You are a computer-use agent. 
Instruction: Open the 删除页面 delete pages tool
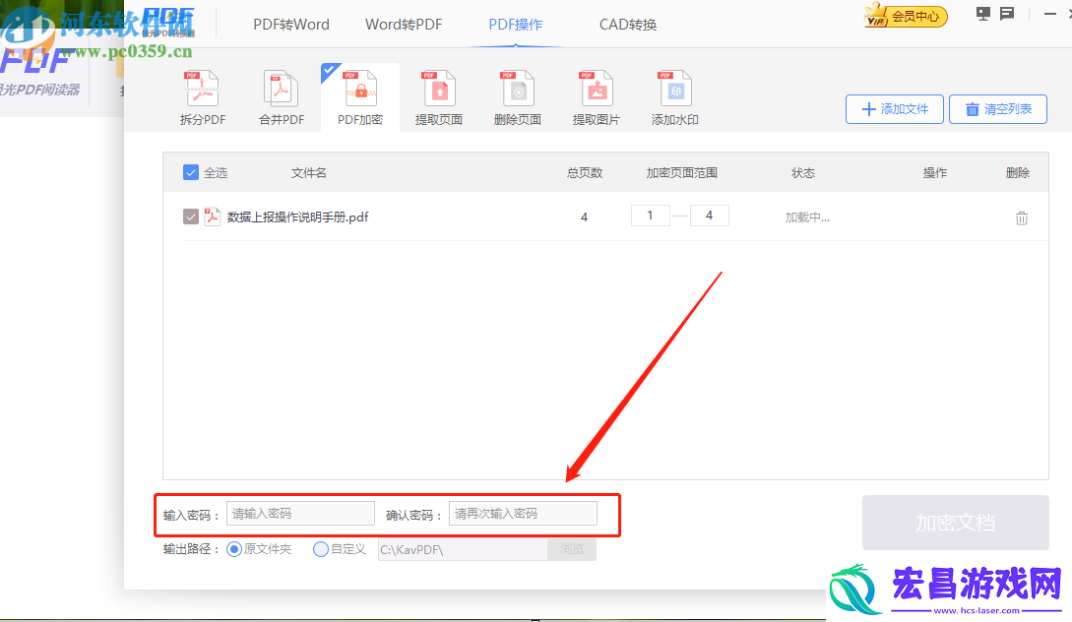coord(518,98)
